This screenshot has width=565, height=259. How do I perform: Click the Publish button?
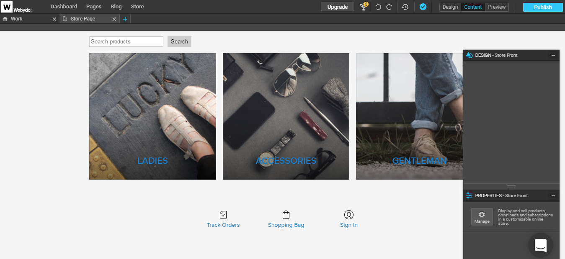[x=543, y=7]
